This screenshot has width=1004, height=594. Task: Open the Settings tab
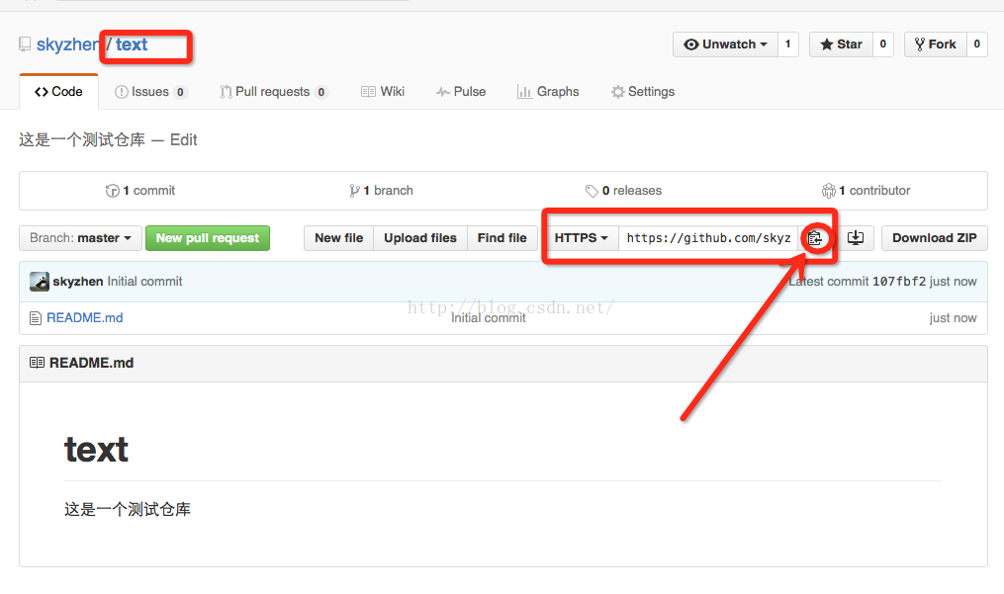[643, 92]
